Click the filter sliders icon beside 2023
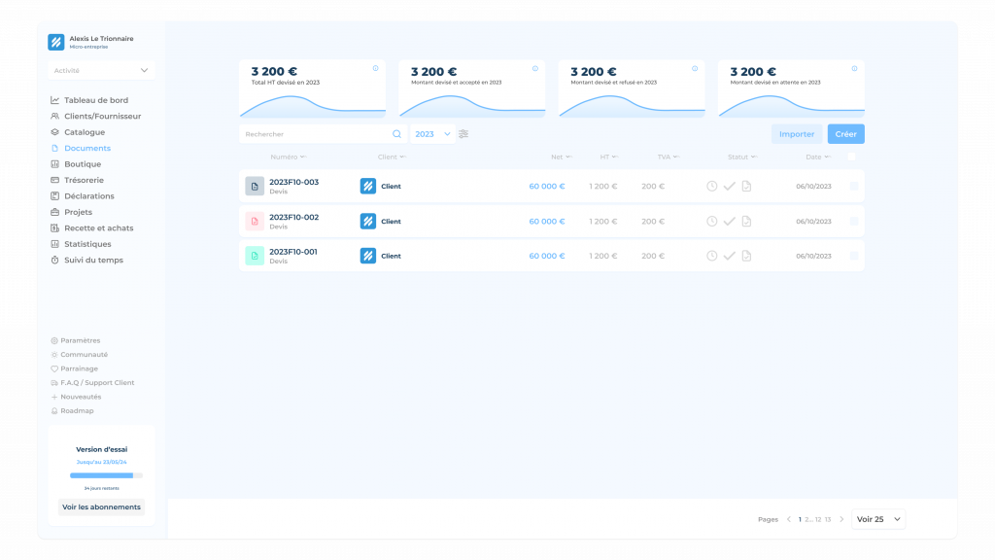This screenshot has height=560, width=995. pyautogui.click(x=463, y=134)
